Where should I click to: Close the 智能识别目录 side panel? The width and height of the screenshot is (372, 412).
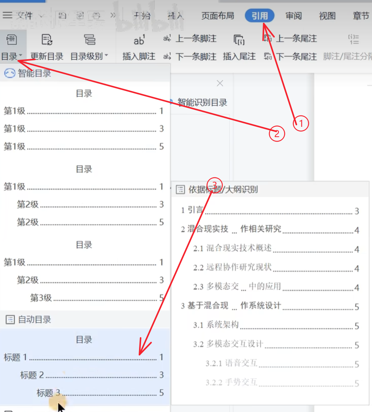220,83
